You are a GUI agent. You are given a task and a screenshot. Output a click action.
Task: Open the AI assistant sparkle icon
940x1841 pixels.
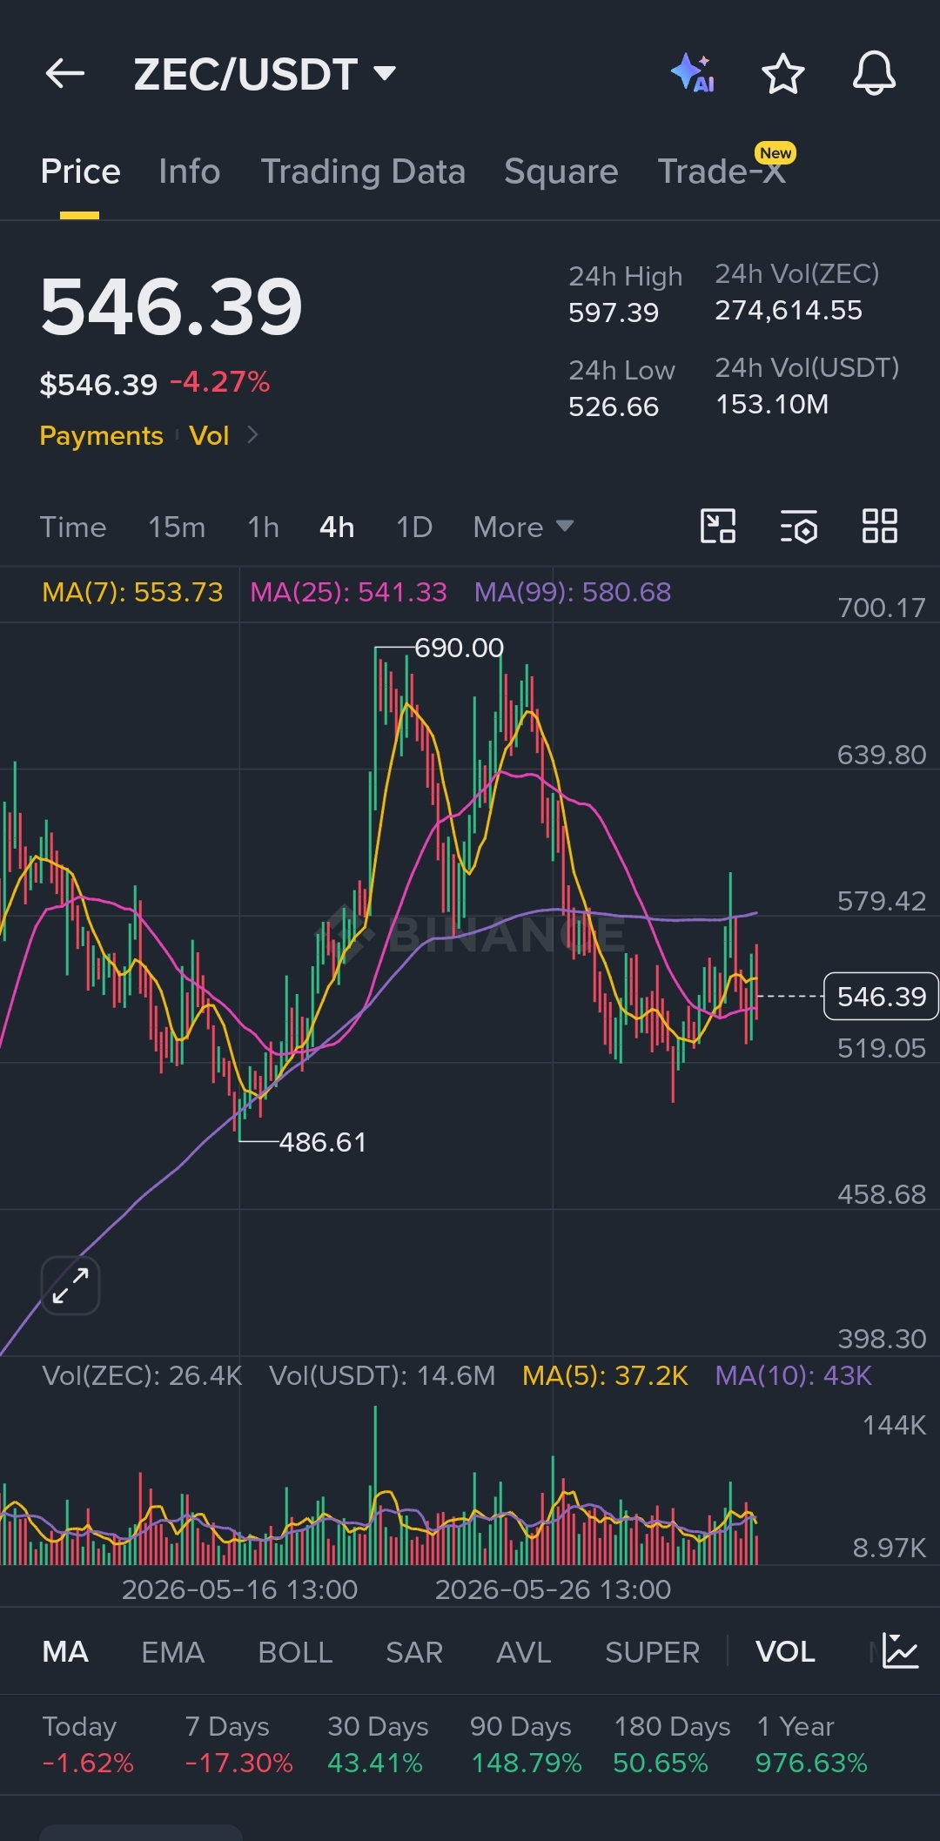click(694, 73)
